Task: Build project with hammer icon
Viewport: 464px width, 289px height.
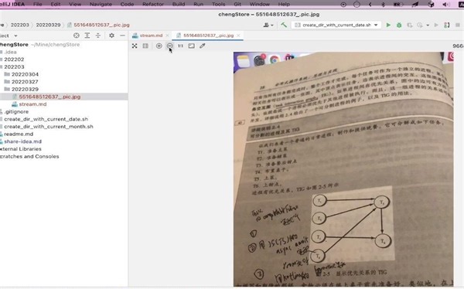Action: coord(284,25)
